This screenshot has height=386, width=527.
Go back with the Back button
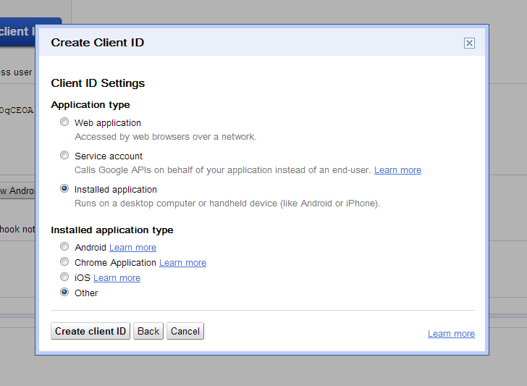(x=148, y=331)
